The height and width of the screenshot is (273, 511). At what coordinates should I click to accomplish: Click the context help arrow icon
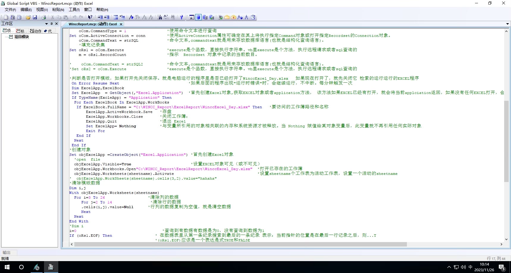(x=90, y=17)
